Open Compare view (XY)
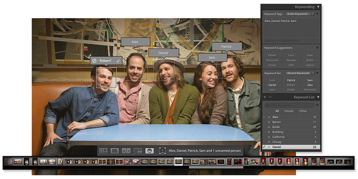358x179 pixels. coord(126,151)
